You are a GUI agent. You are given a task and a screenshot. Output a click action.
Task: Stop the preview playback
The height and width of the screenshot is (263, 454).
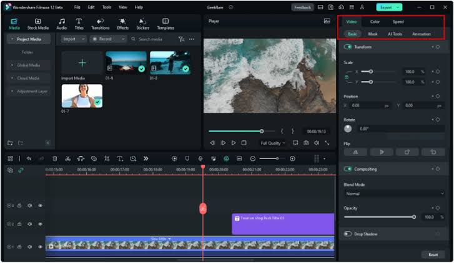[x=244, y=143]
